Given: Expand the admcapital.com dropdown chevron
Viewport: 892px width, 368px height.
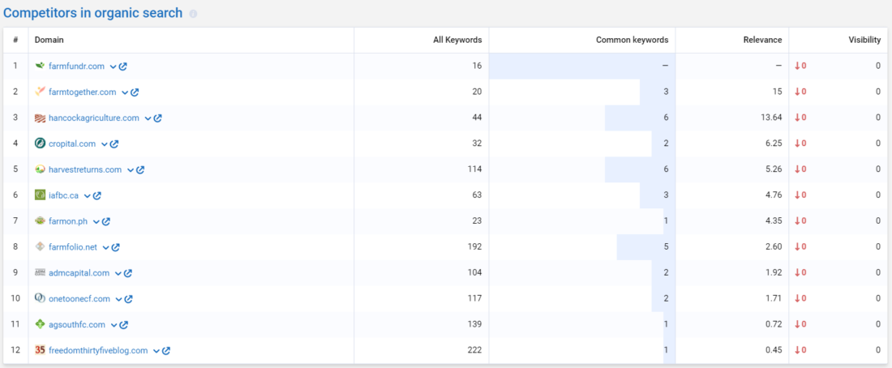Looking at the screenshot, I should click(118, 273).
